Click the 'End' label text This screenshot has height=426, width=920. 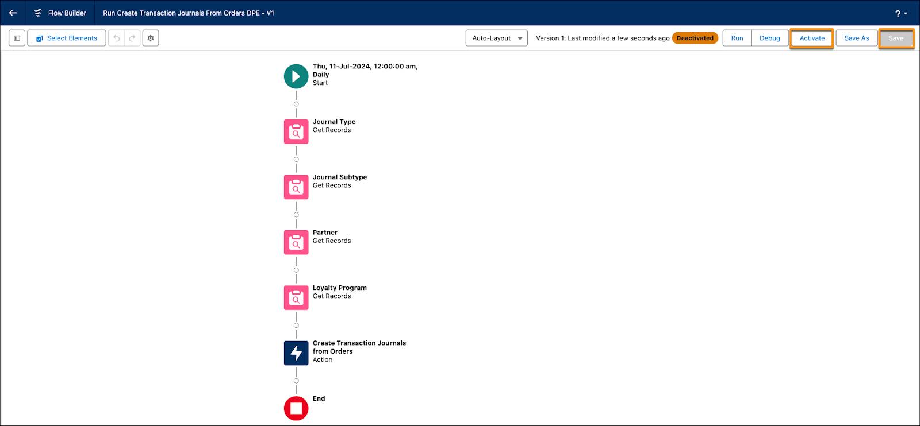pyautogui.click(x=319, y=398)
